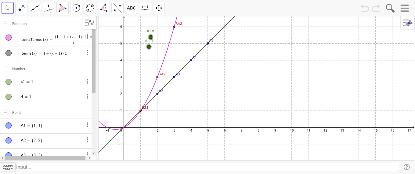Click the Redo arrow
415x174 pixels.
coord(376,8)
